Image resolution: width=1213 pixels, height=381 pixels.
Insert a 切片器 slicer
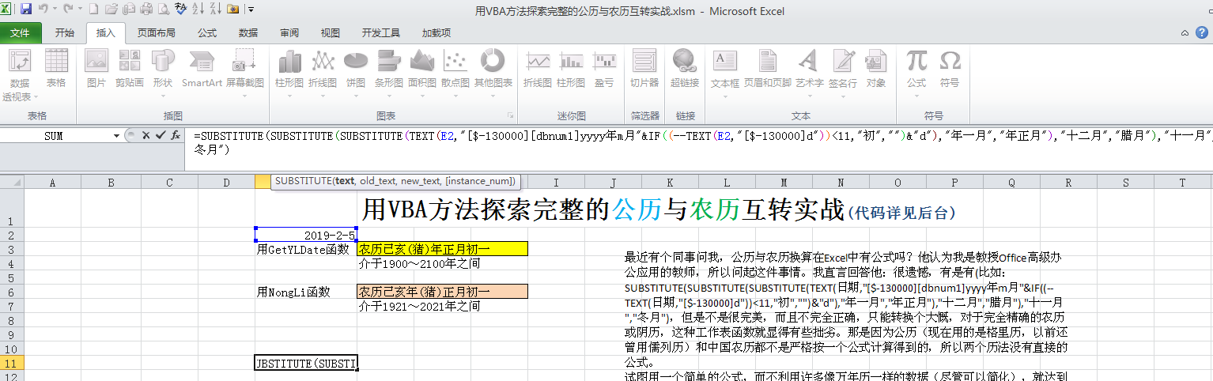[x=644, y=69]
